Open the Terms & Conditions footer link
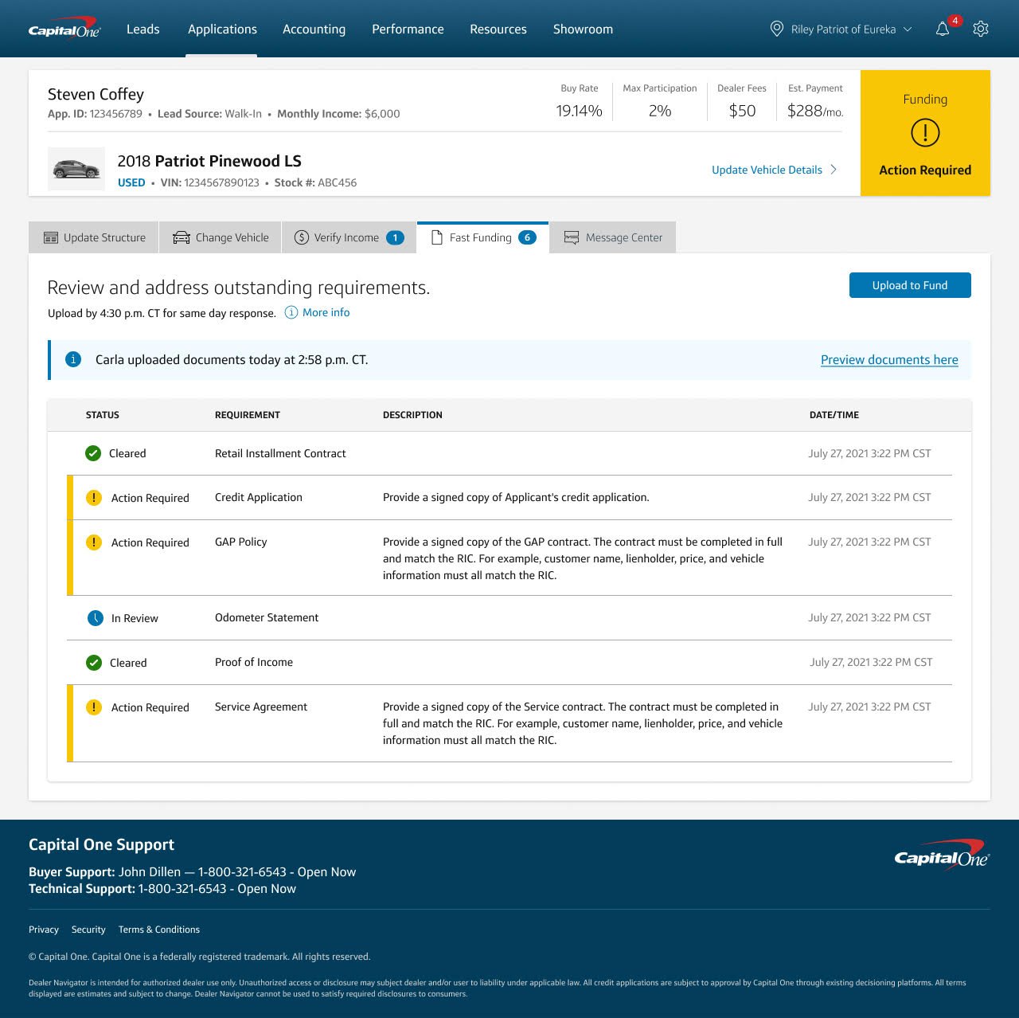 [x=159, y=930]
